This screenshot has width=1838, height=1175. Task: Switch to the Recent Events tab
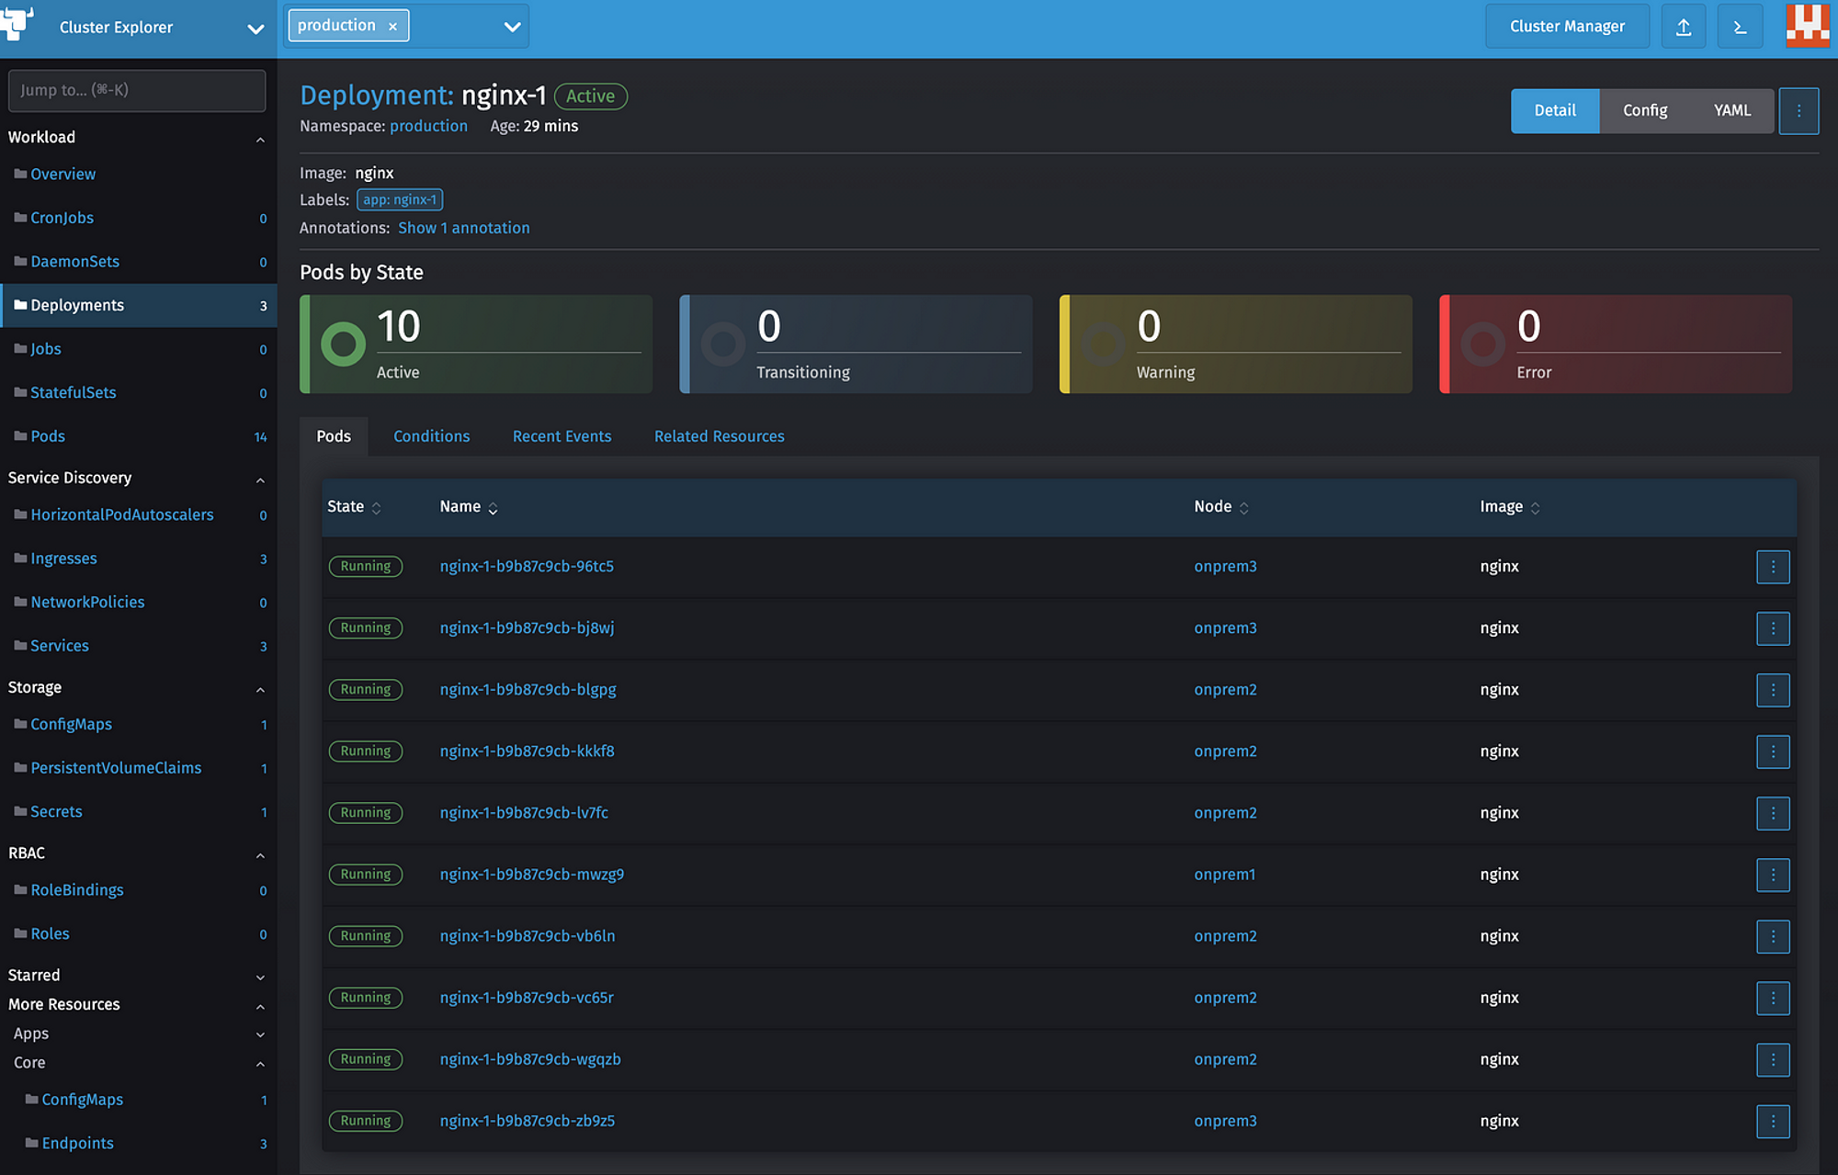(562, 436)
